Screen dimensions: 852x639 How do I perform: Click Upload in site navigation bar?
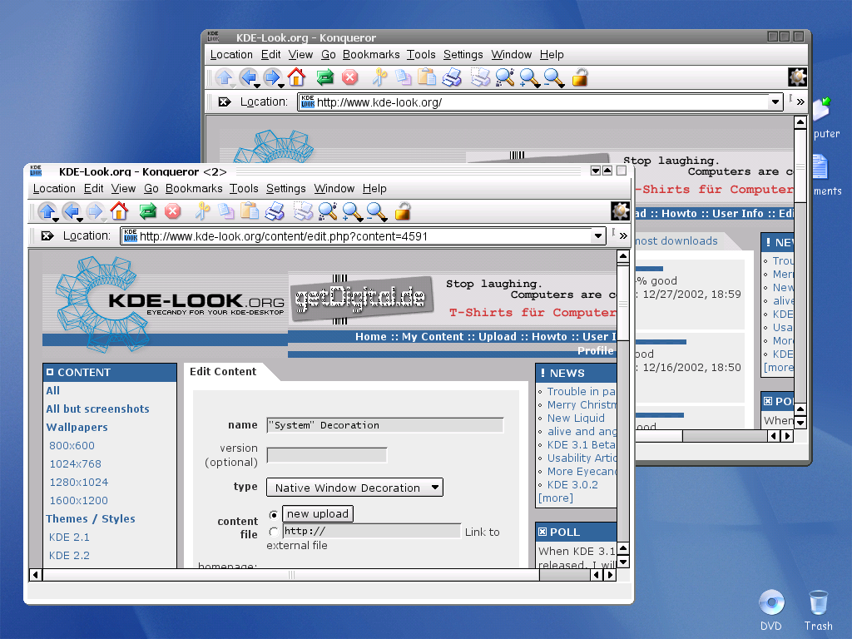click(498, 336)
